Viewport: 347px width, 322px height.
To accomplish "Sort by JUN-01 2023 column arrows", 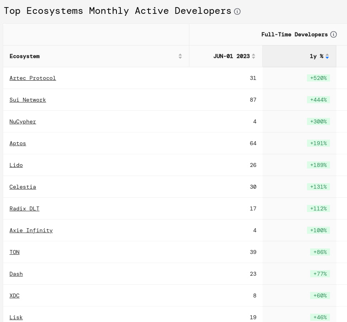I will (x=254, y=56).
